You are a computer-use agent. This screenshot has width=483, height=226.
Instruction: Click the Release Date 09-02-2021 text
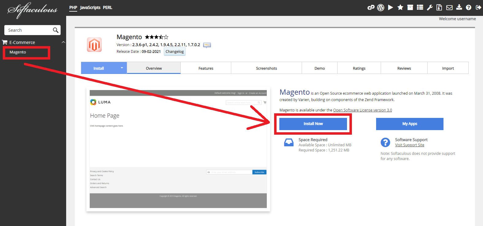(x=138, y=52)
